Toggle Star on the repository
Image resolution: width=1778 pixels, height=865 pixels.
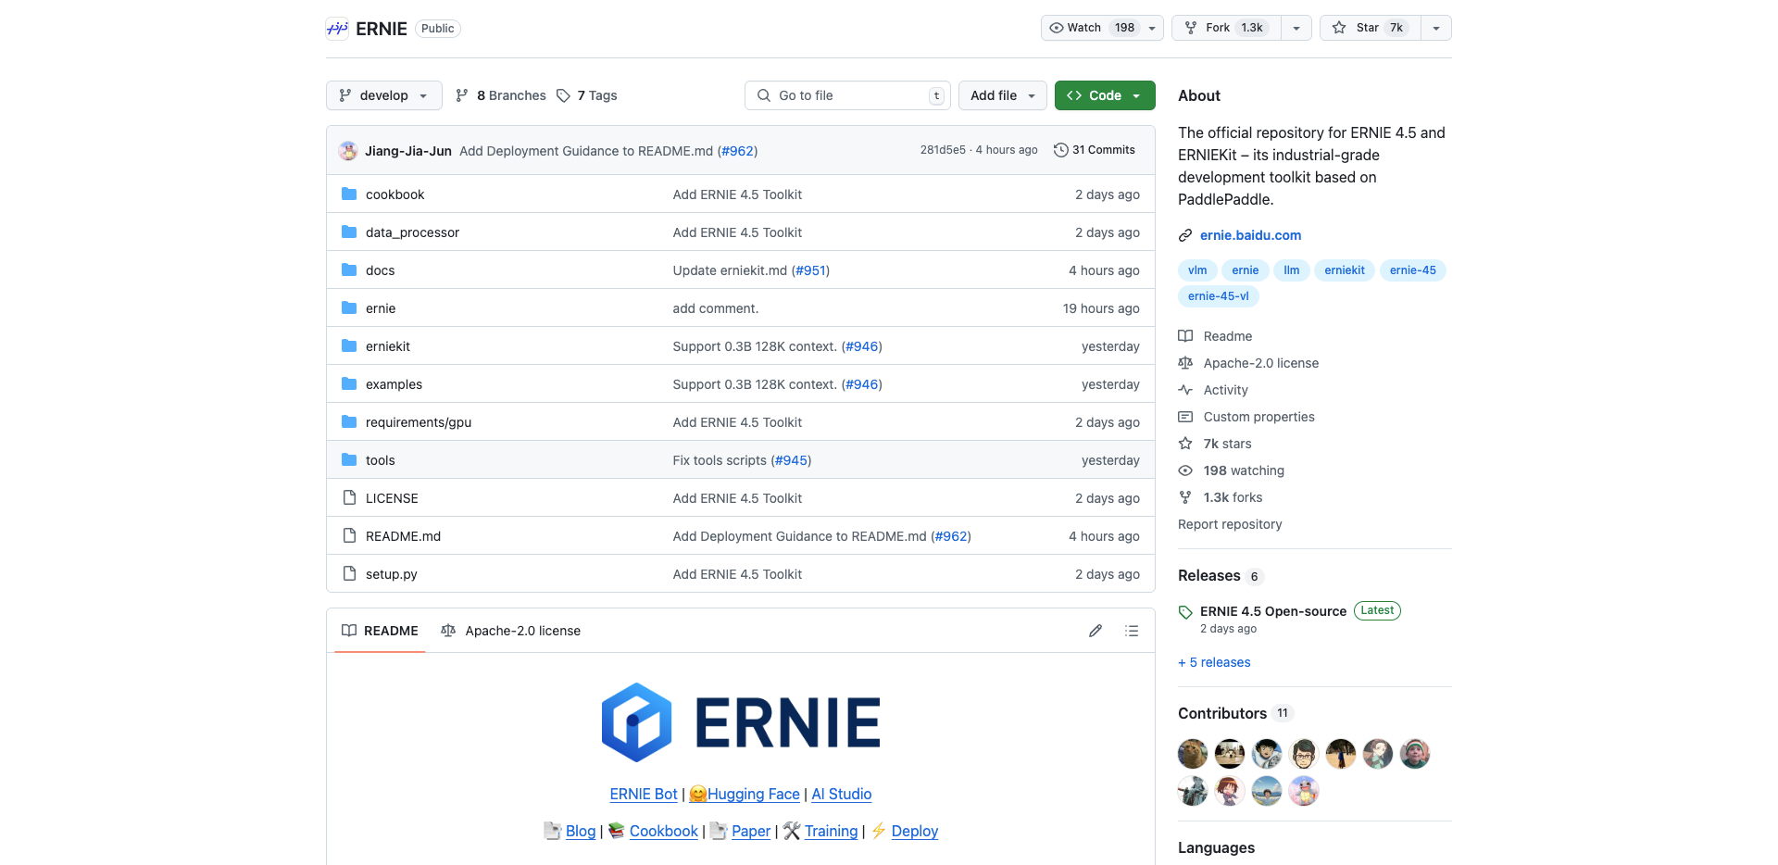(x=1370, y=28)
